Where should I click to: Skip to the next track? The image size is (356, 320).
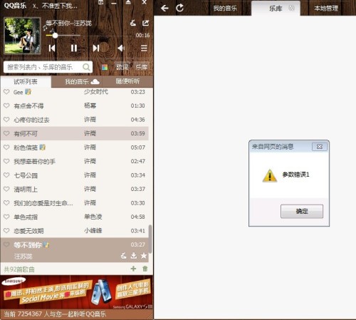click(x=96, y=48)
